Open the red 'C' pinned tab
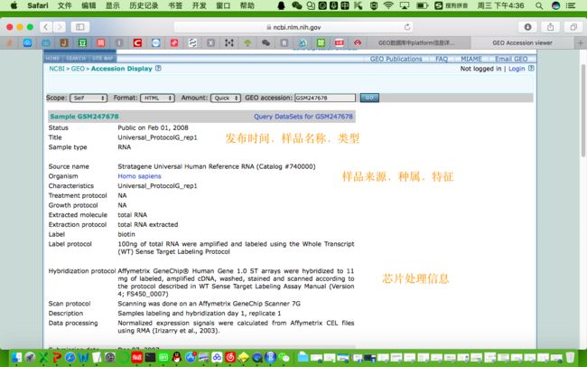This screenshot has height=367, width=587. pyautogui.click(x=137, y=42)
